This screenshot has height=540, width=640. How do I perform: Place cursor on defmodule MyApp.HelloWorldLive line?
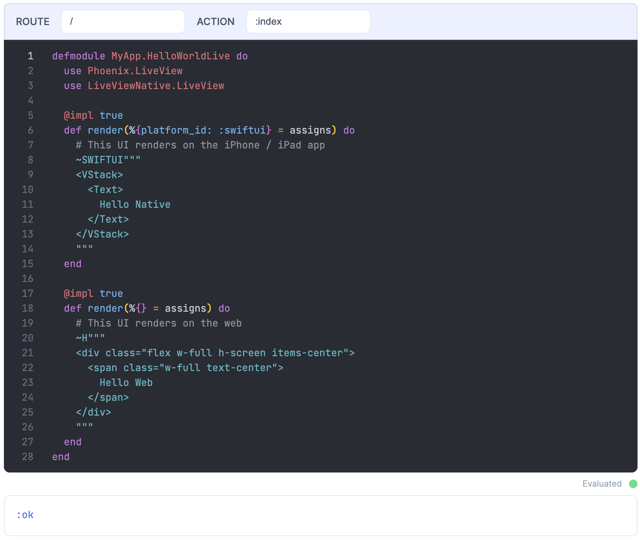click(150, 56)
